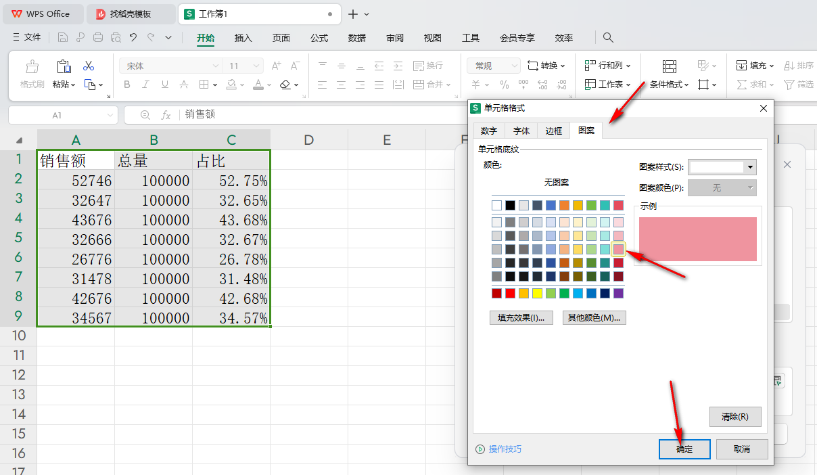
Task: Click the Redo arrow icon
Action: click(151, 37)
